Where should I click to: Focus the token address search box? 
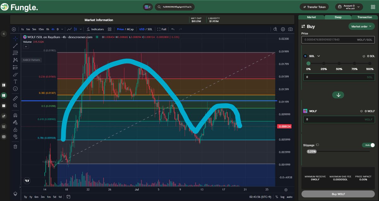pos(175,7)
